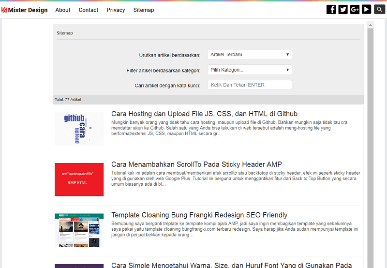Click the Bung Frangki template thumbnail
Image resolution: width=387 pixels, height=268 pixels.
pyautogui.click(x=79, y=230)
